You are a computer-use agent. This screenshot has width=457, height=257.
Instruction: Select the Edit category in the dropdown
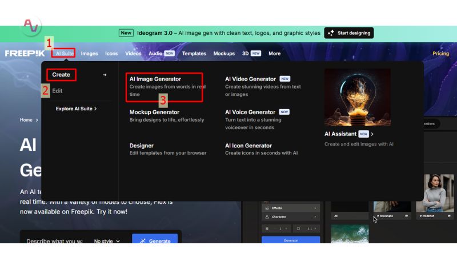tap(57, 91)
